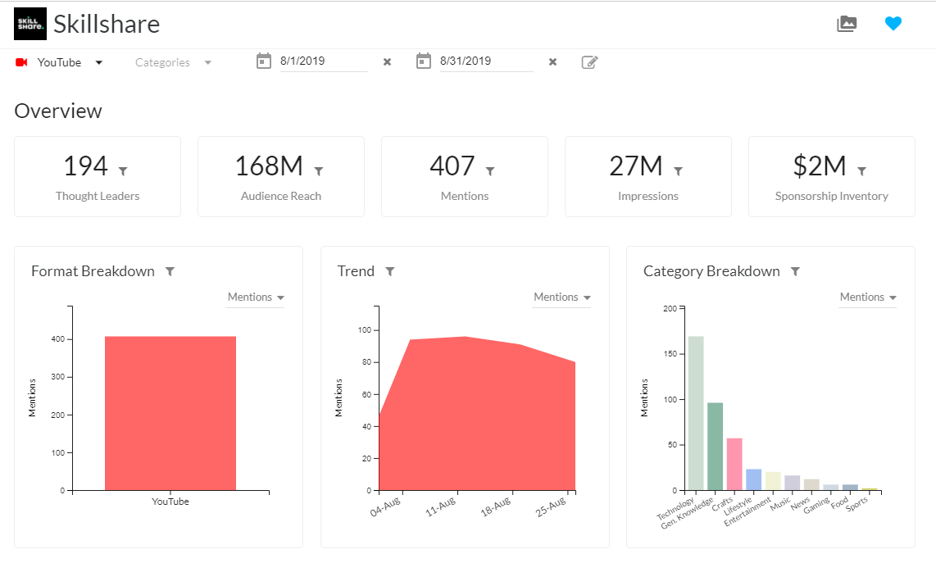The width and height of the screenshot is (936, 572).
Task: Open Mentions dropdown in Format Breakdown
Action: coord(256,297)
